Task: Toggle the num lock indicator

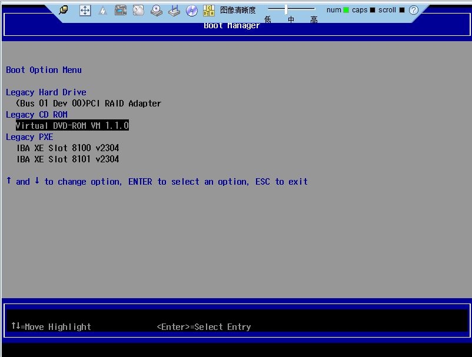Action: point(346,10)
